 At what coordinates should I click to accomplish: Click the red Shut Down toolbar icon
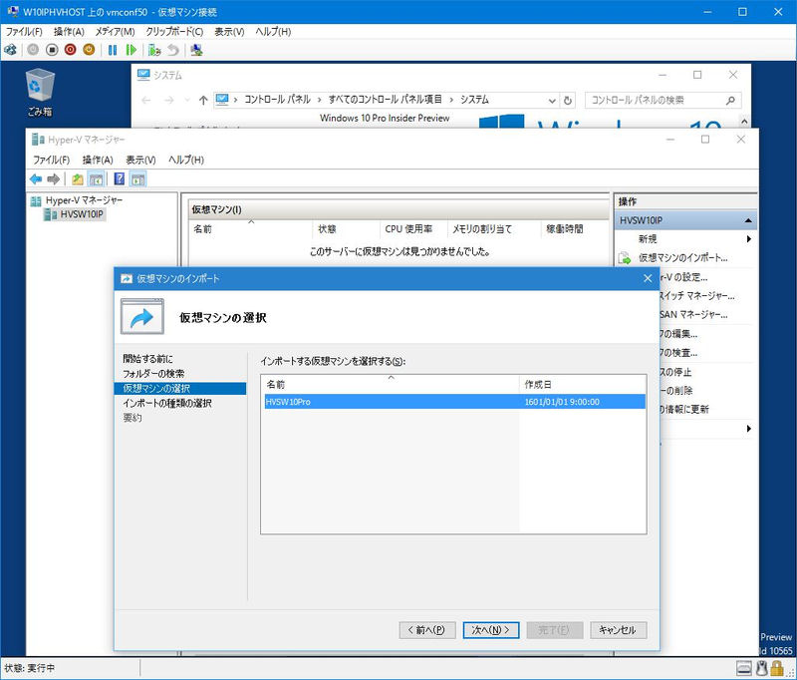coord(70,50)
